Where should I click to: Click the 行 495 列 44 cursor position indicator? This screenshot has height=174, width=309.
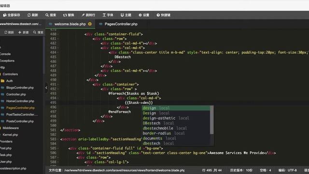point(212,170)
